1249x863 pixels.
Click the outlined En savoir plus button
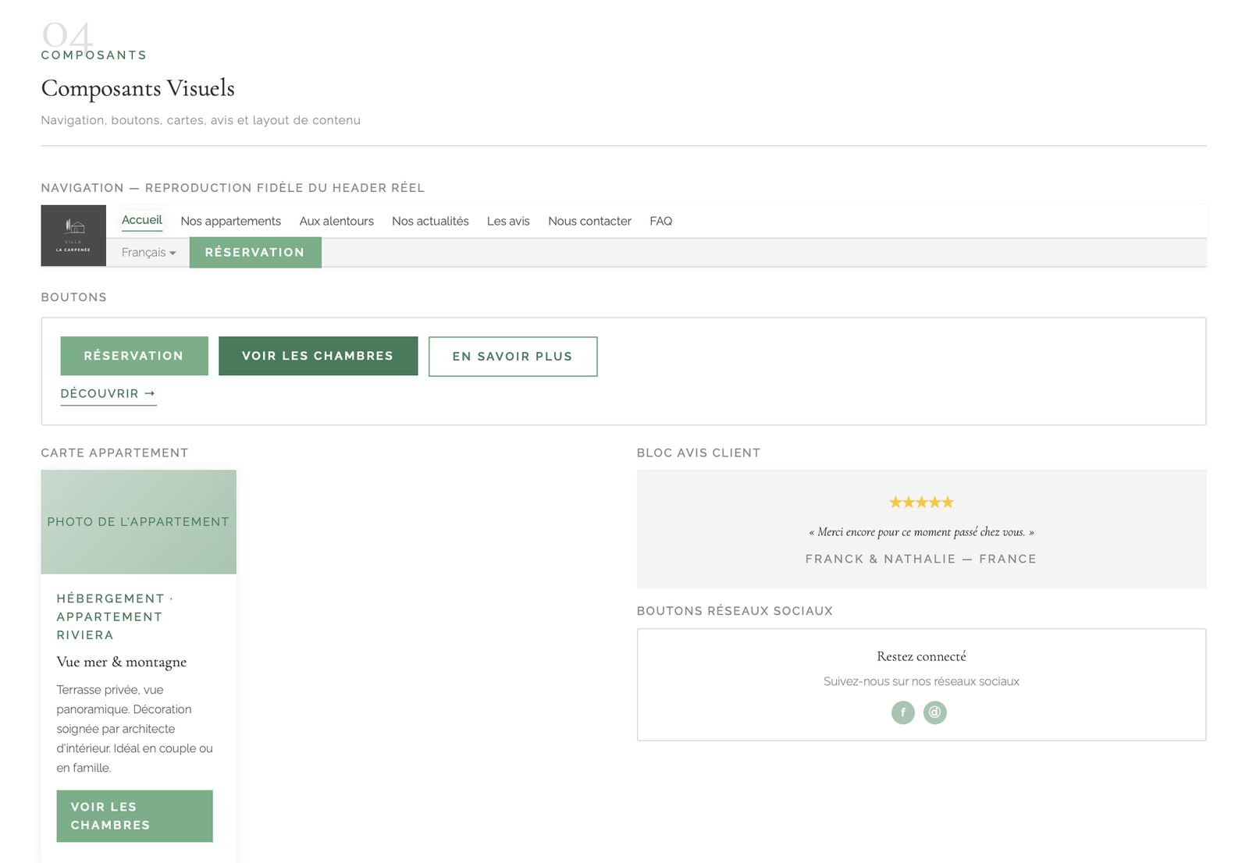pos(513,357)
